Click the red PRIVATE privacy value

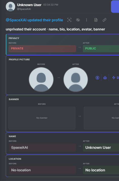tap(42, 49)
